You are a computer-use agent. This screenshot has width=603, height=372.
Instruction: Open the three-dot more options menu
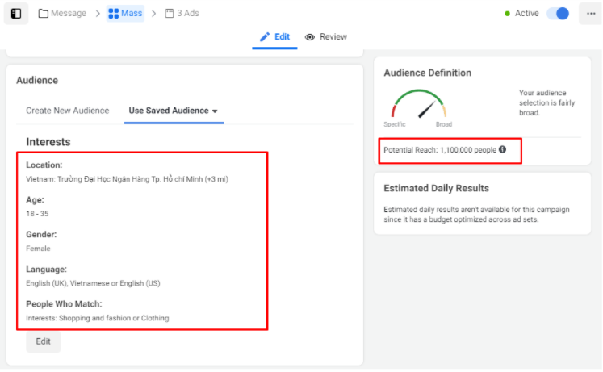(x=591, y=14)
